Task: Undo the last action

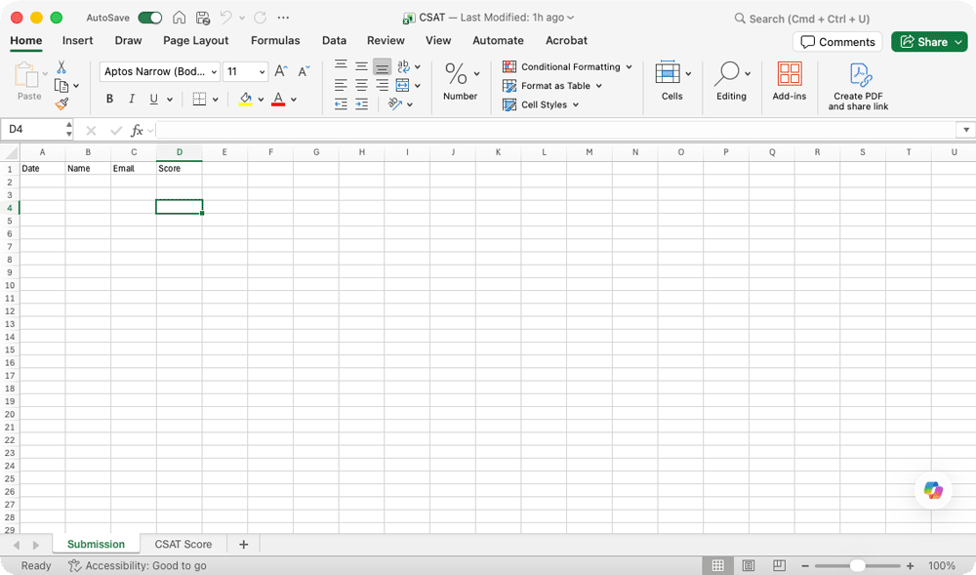Action: (x=226, y=18)
